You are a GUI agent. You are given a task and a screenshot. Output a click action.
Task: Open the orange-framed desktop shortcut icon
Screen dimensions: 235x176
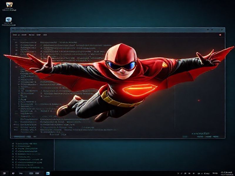tap(9, 5)
